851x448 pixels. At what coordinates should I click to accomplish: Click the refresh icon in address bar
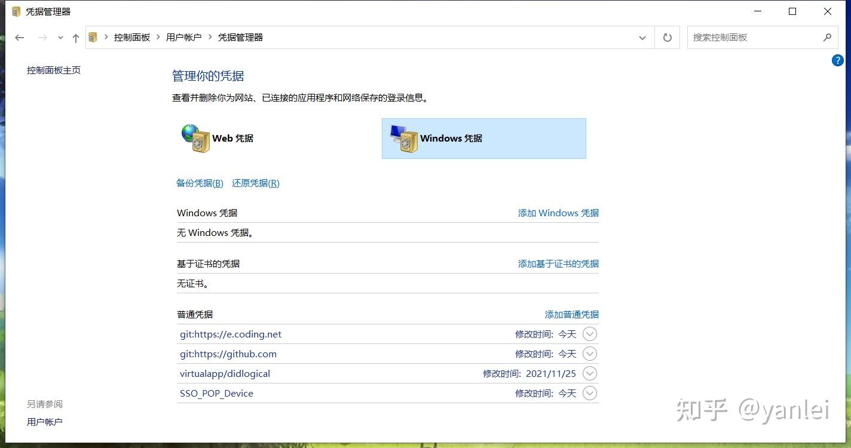coord(667,37)
